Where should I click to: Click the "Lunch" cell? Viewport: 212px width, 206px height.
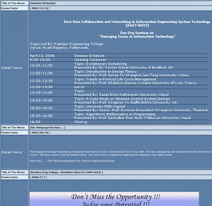(79, 87)
